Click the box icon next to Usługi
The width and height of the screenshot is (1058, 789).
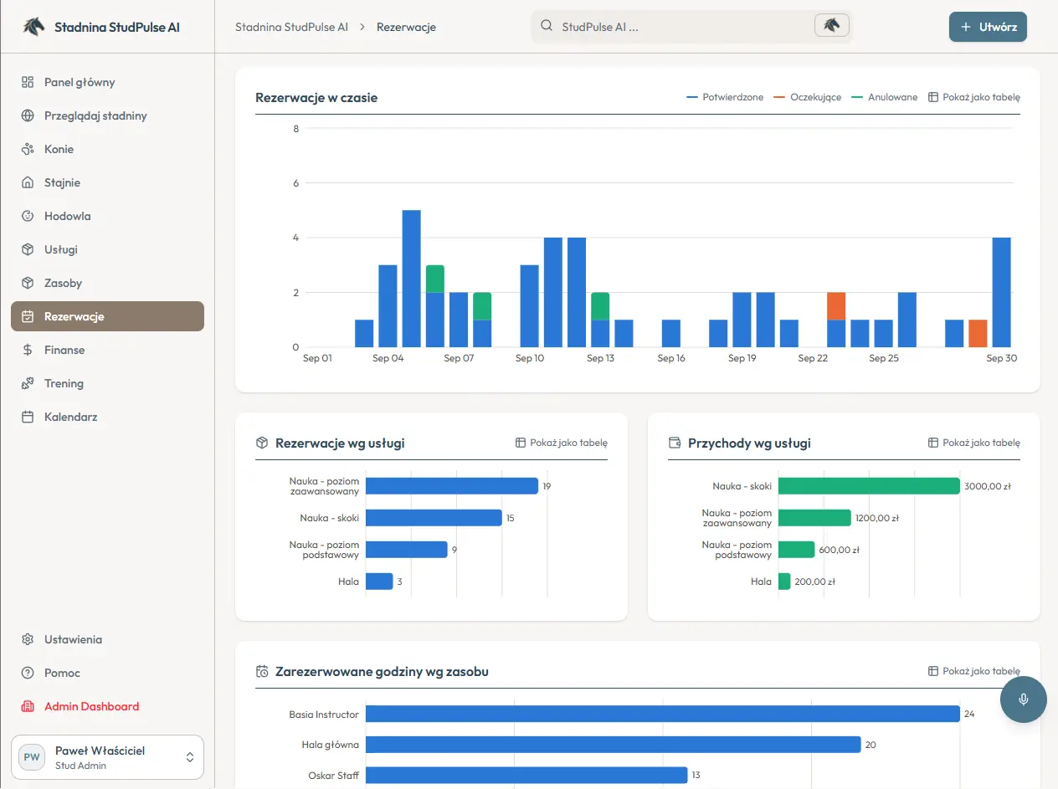(x=28, y=249)
